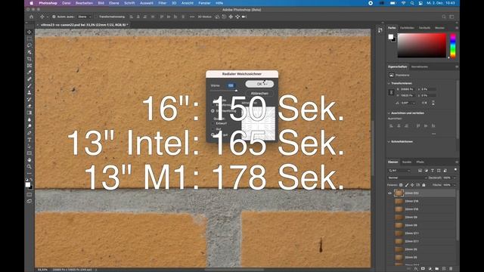Toggle visibility of 22mm f/22 layer
484x272 pixels.
pos(389,193)
